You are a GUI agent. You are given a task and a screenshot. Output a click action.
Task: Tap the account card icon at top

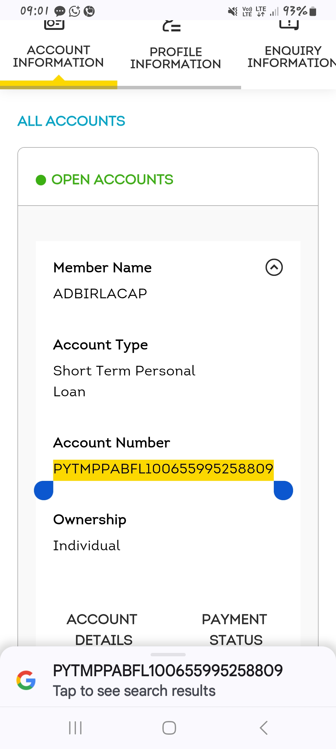tap(54, 24)
